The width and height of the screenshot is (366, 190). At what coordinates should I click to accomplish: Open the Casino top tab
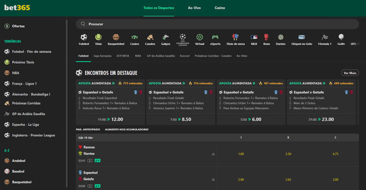tap(220, 8)
